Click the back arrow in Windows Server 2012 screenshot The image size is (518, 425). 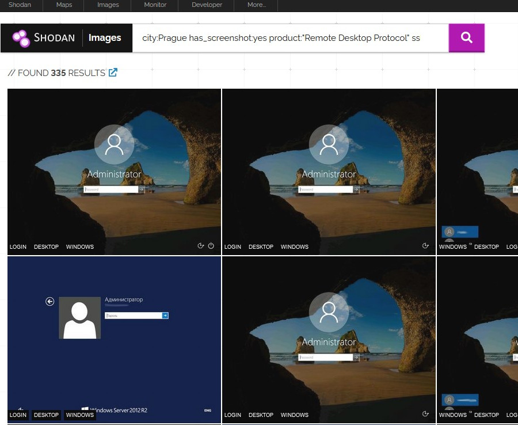50,301
